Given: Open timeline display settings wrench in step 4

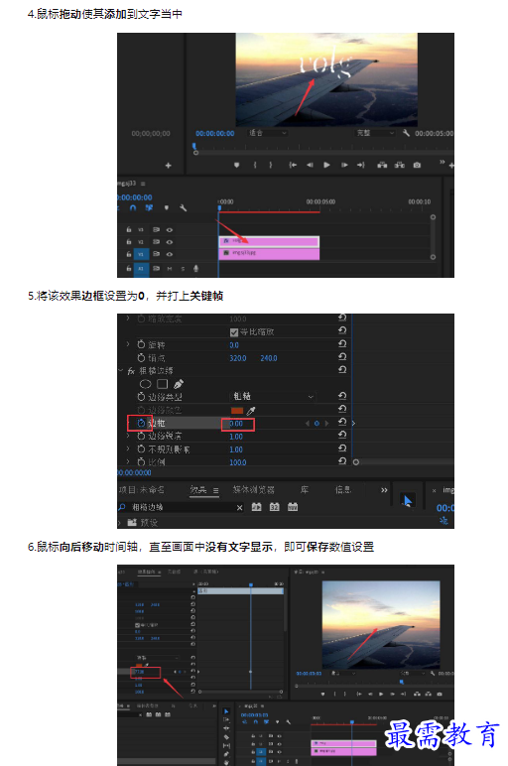Looking at the screenshot, I should click(x=184, y=207).
